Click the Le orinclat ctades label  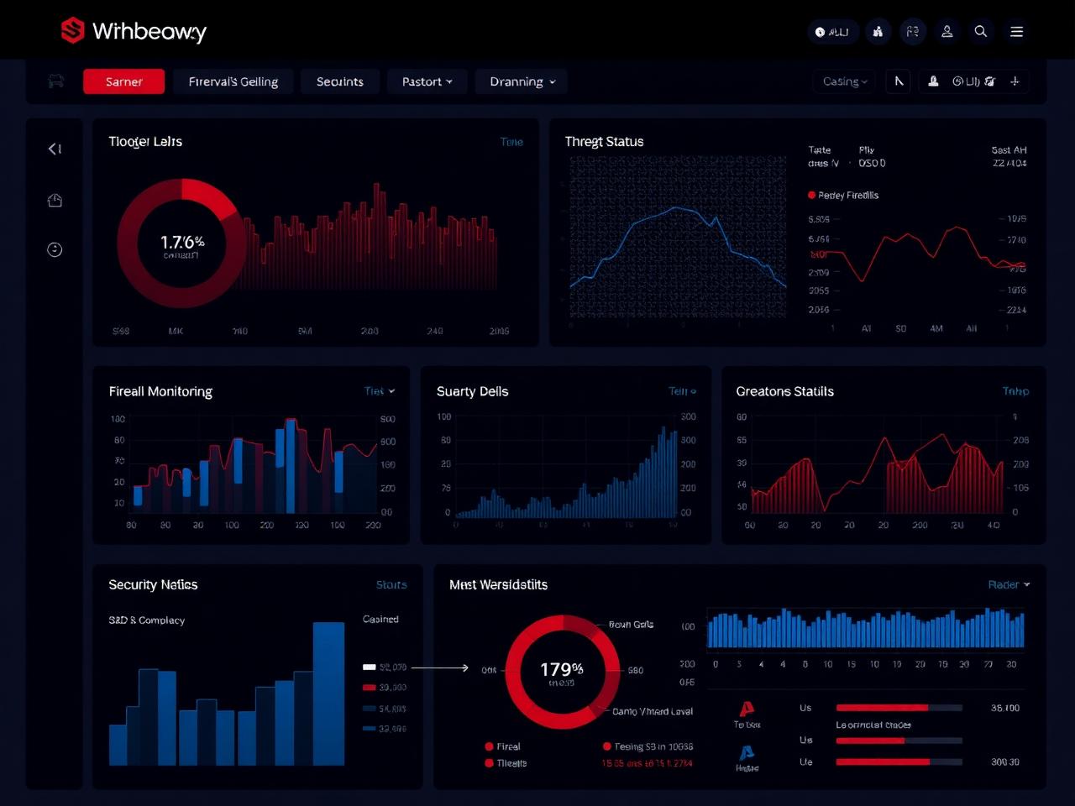[x=873, y=725]
